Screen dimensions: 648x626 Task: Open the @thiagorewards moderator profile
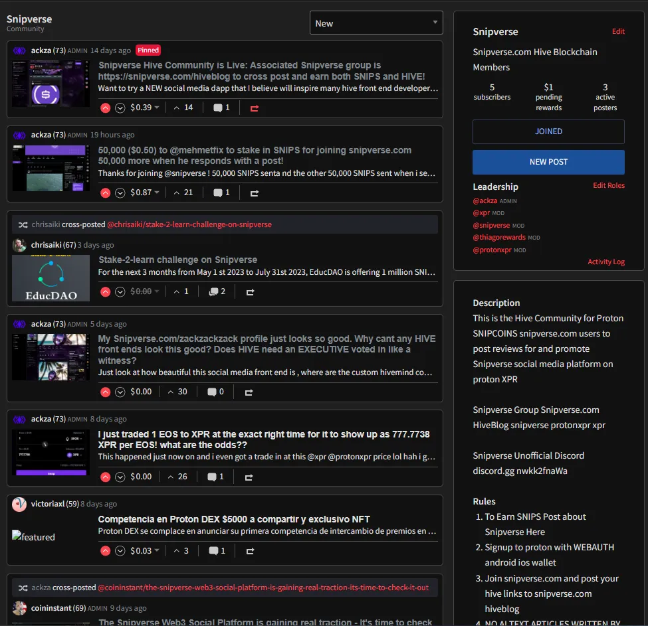tap(499, 237)
